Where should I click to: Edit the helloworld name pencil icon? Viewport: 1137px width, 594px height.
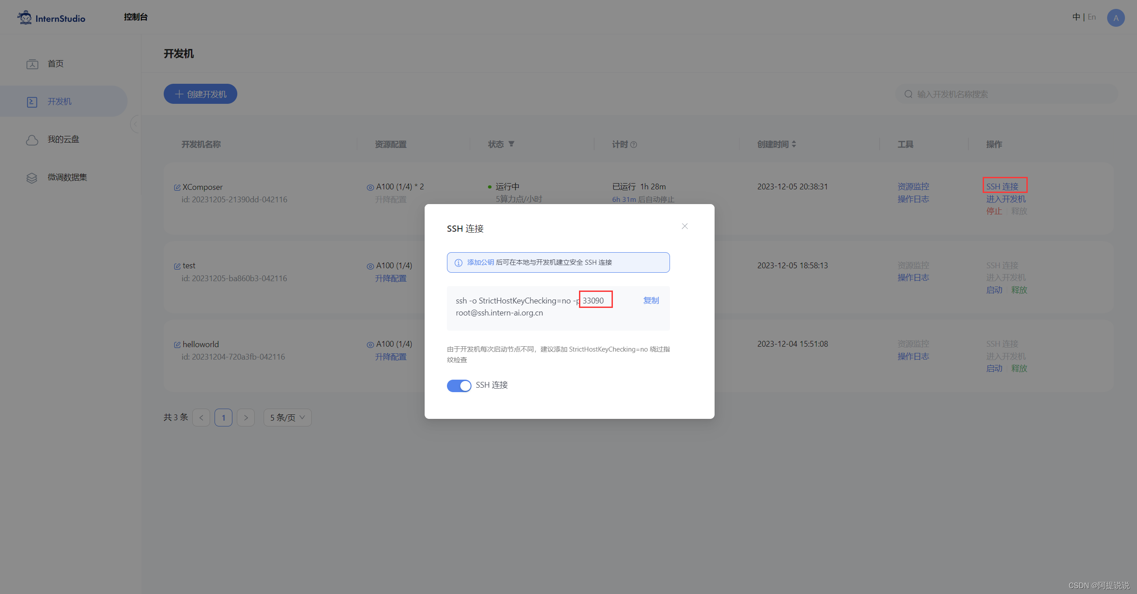(x=177, y=345)
